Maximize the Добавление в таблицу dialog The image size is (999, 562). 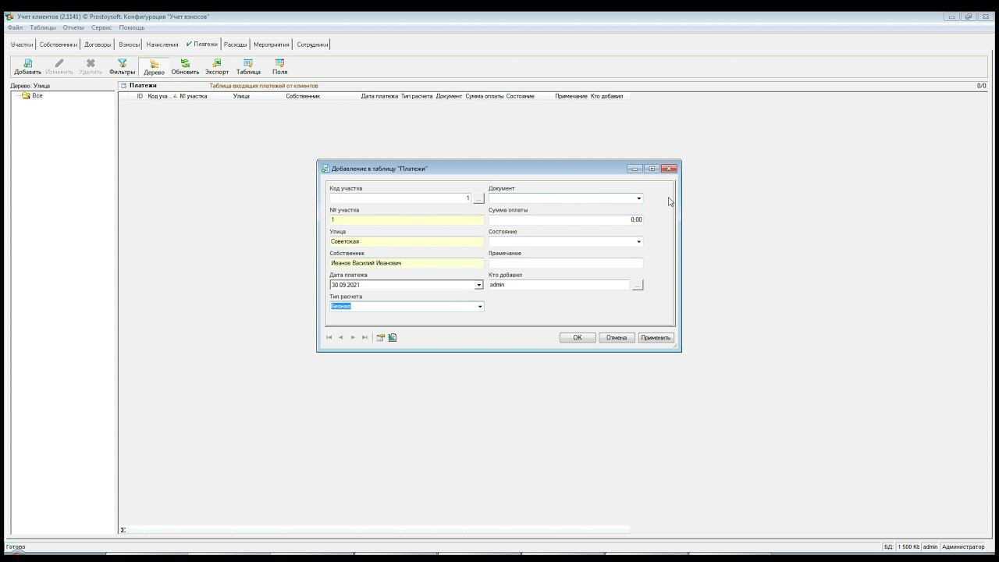[652, 169]
